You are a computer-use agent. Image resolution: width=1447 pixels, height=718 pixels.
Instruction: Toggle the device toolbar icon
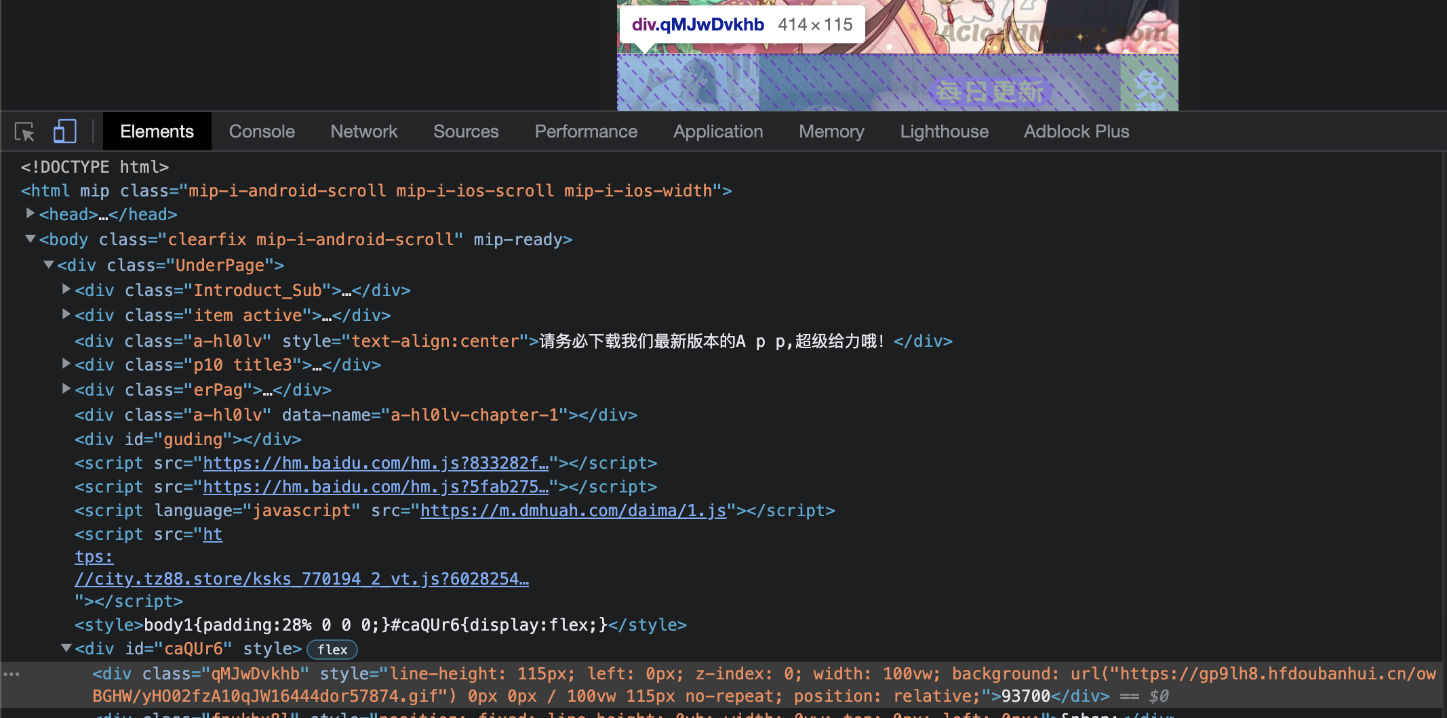[64, 131]
